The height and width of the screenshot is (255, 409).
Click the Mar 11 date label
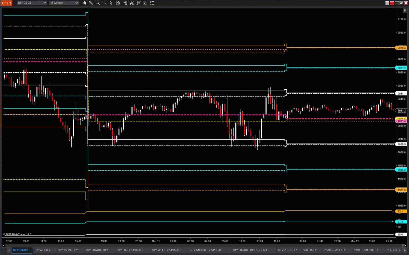click(x=156, y=241)
